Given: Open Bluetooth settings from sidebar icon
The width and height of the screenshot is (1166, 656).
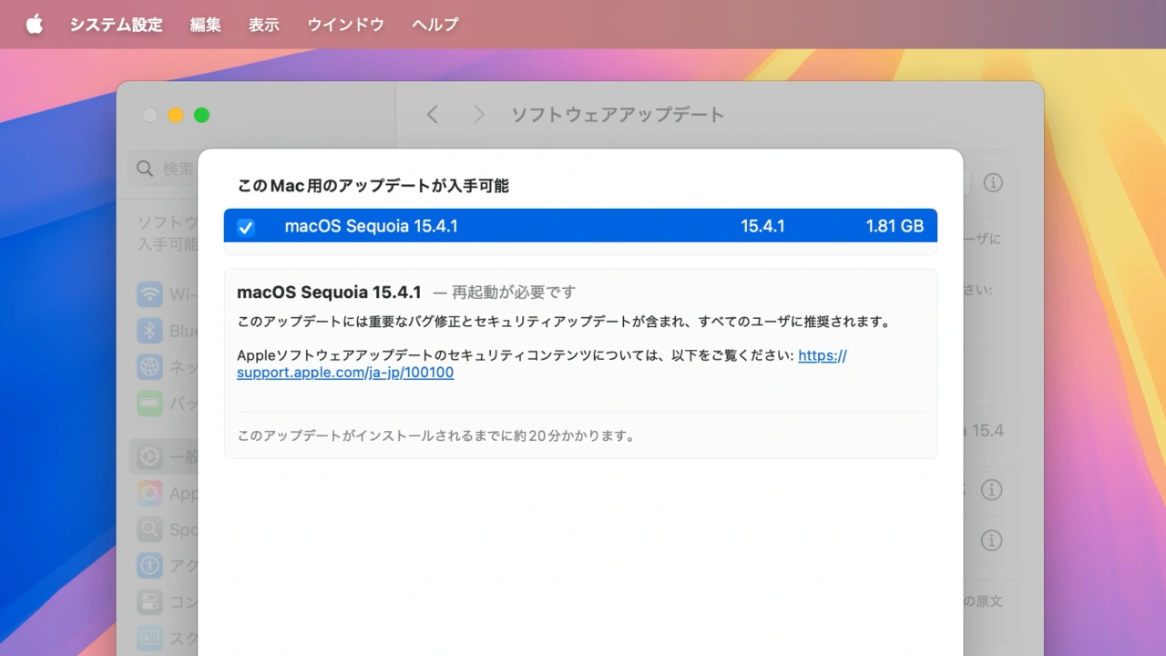Looking at the screenshot, I should [149, 331].
